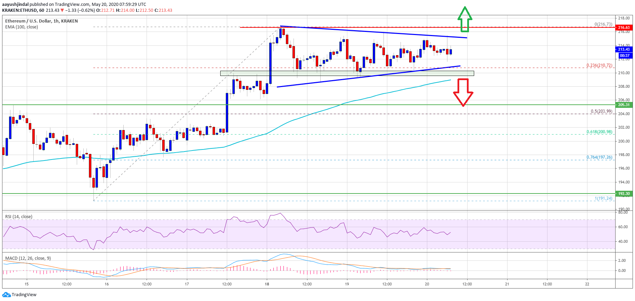Select the 0.5(203.99) Fibonacci label
The image size is (635, 301).
(x=602, y=111)
